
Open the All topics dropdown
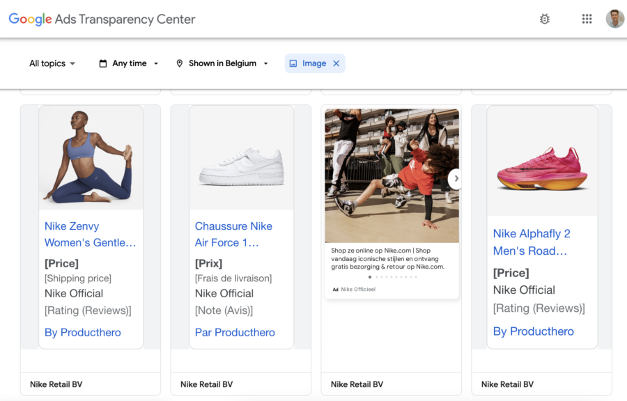click(52, 63)
